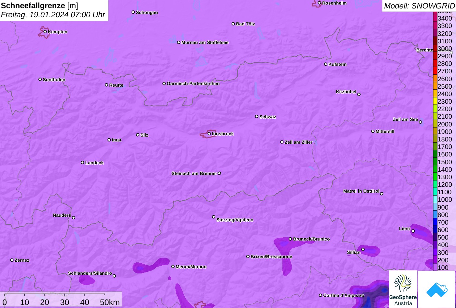Image resolution: width=456 pixels, height=308 pixels.
Task: Click the Imst town label
Action: [x=117, y=140]
